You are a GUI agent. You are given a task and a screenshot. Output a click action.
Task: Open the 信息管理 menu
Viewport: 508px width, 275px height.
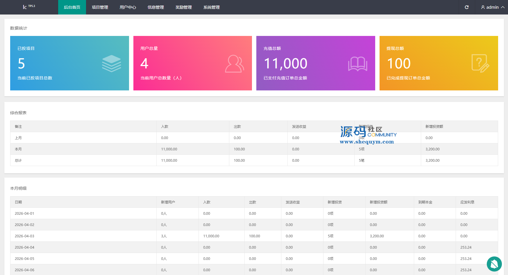[156, 7]
